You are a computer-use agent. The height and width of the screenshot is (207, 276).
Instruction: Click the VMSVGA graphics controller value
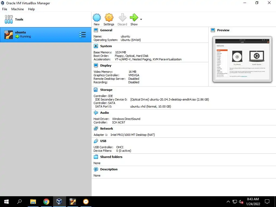point(134,75)
